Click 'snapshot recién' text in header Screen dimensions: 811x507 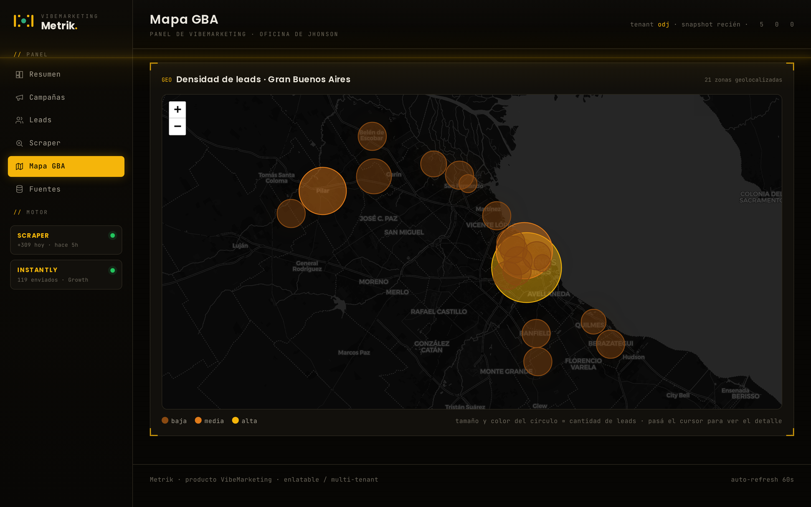[x=711, y=24]
